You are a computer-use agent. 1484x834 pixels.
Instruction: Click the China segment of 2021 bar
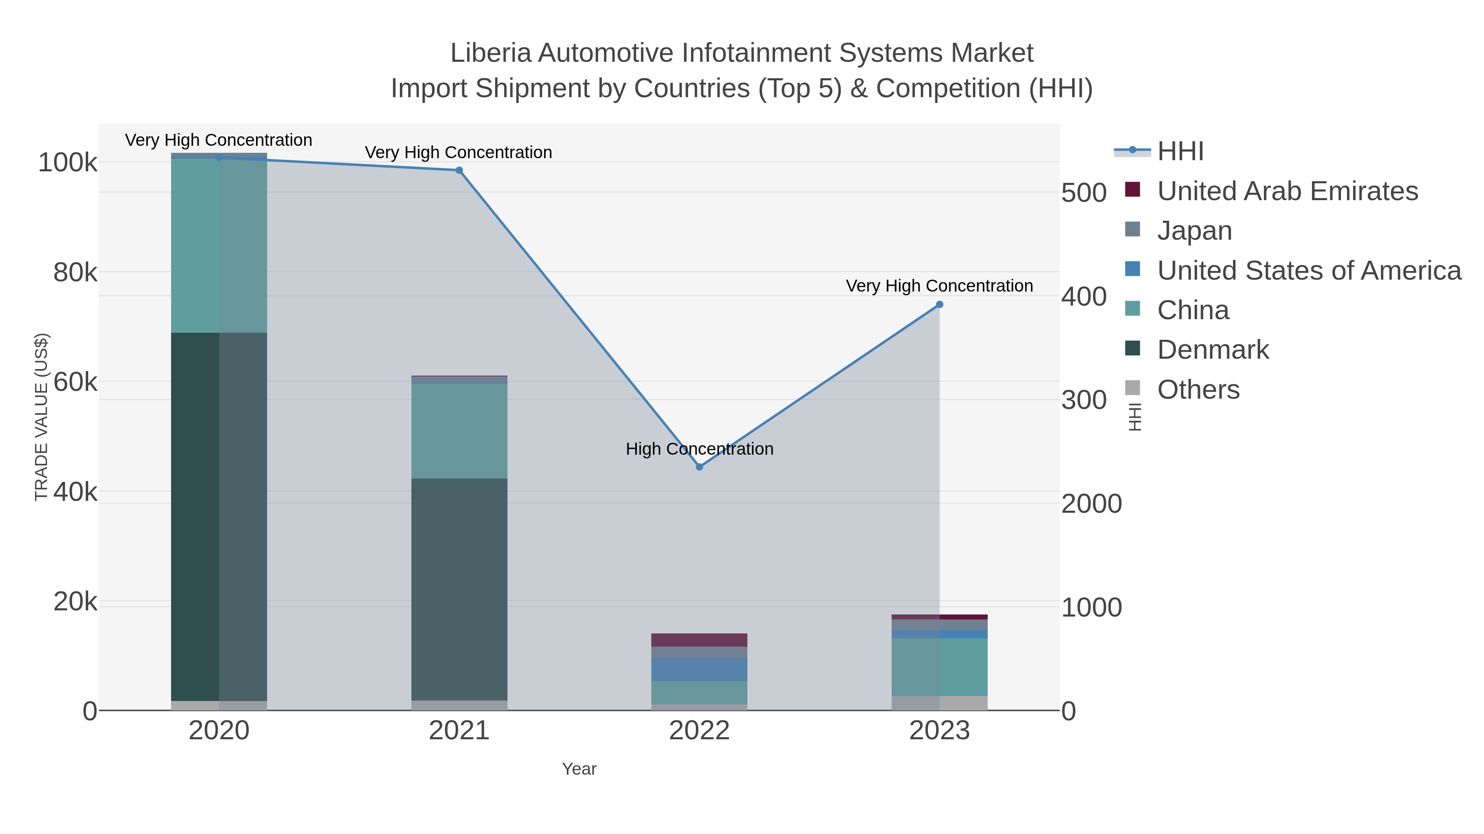coord(459,431)
